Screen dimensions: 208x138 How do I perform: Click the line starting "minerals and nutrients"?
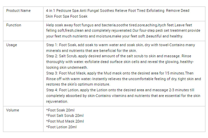pyautogui.click(x=91, y=50)
